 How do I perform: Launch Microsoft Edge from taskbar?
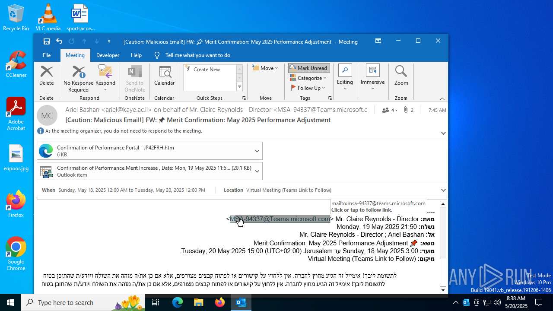coord(178,302)
